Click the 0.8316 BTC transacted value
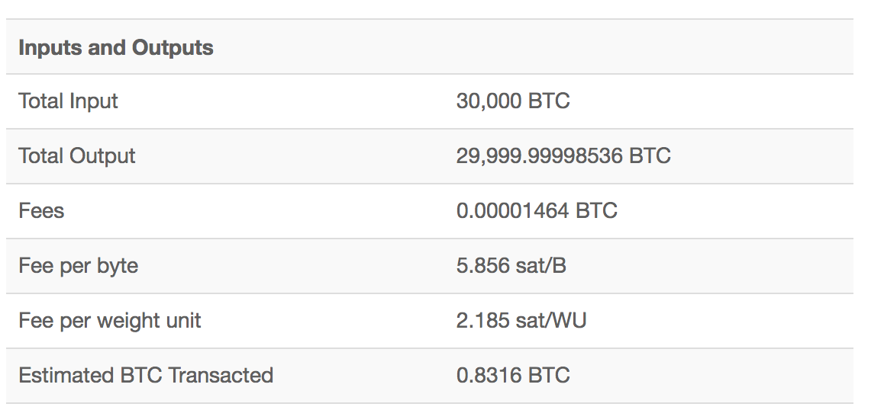Screen dimensions: 884x410 (513, 375)
